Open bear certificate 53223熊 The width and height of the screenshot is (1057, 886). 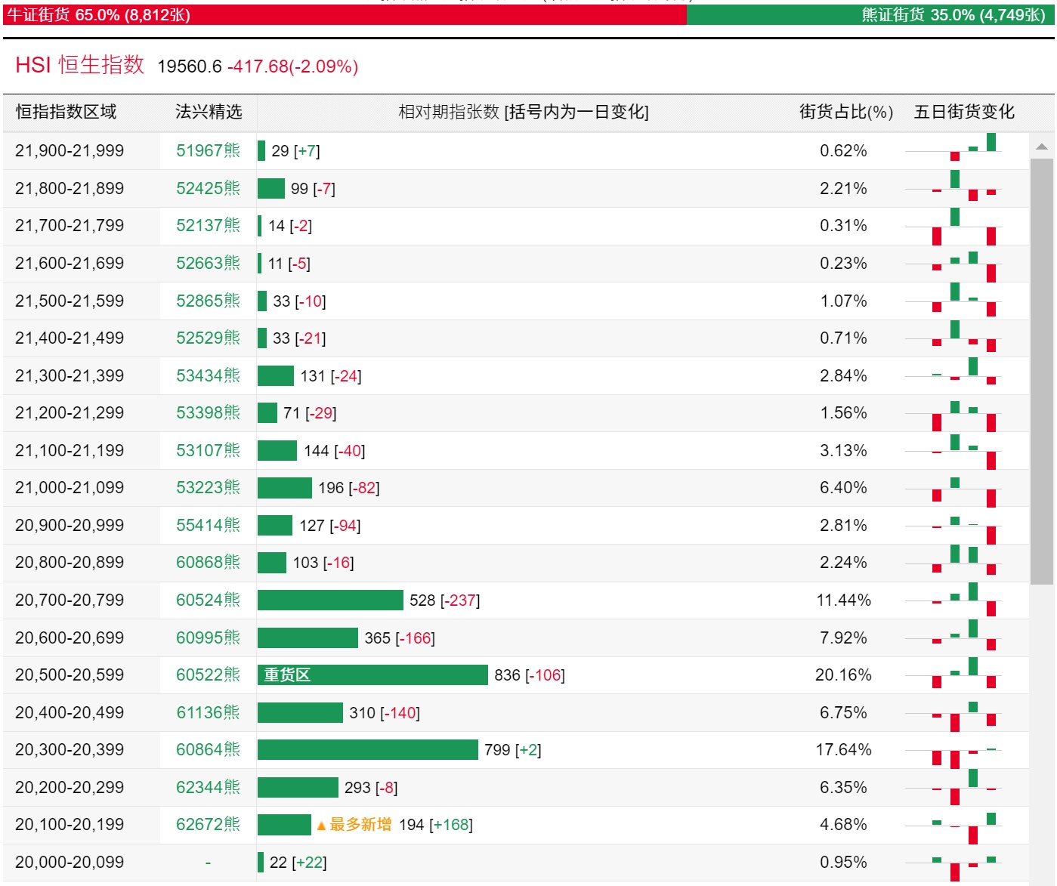pyautogui.click(x=208, y=487)
